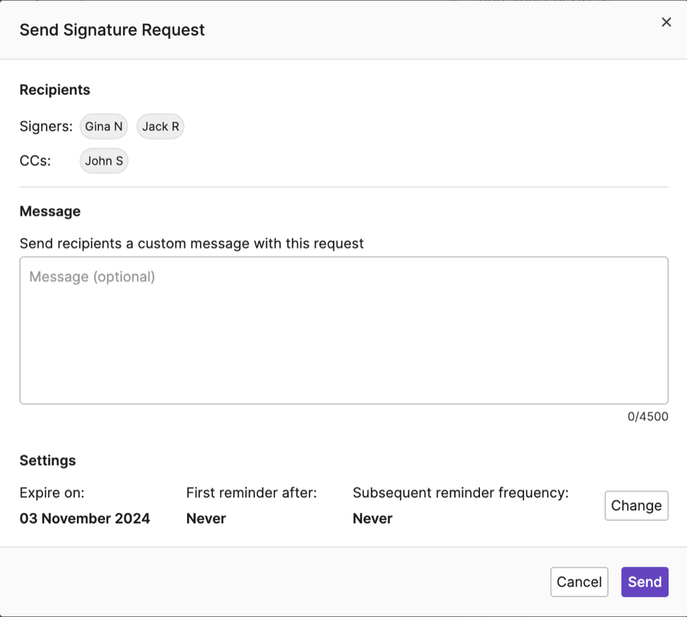Image resolution: width=687 pixels, height=617 pixels.
Task: Click the Subsequent reminder frequency setting
Action: coord(460,492)
